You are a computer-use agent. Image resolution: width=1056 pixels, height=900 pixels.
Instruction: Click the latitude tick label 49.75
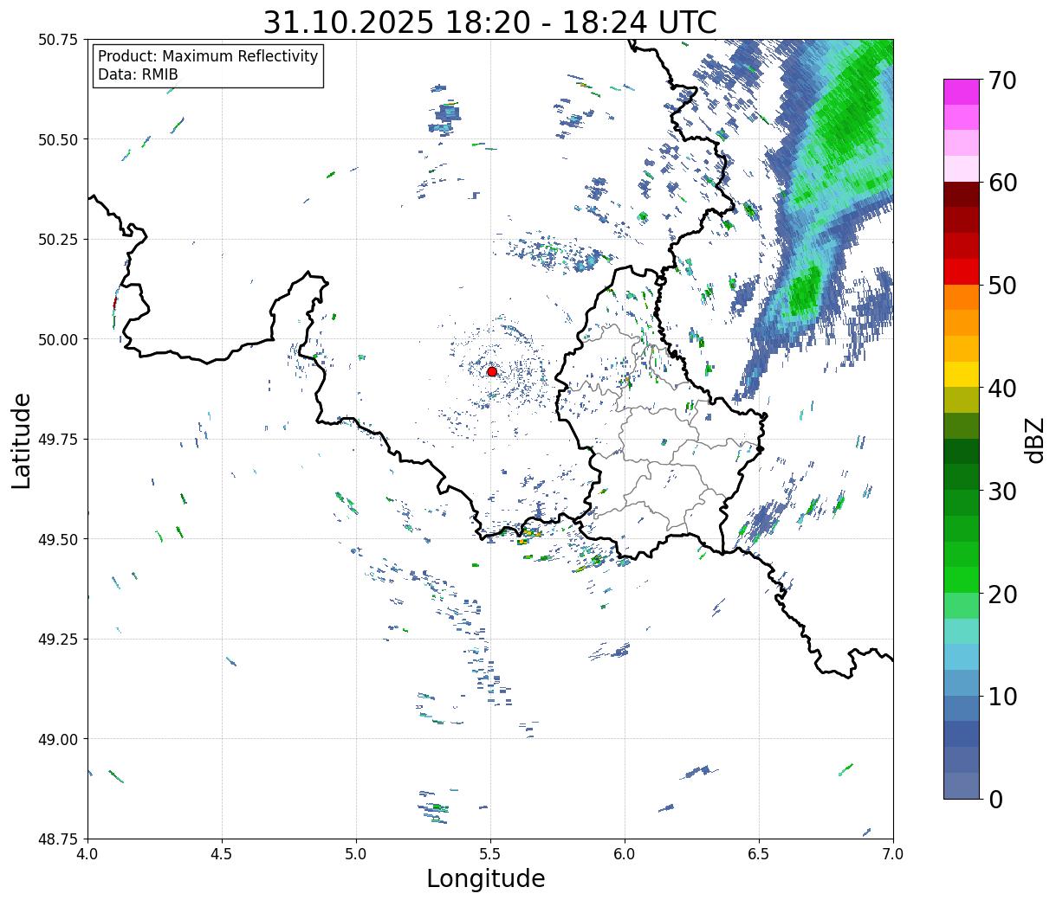pos(57,440)
